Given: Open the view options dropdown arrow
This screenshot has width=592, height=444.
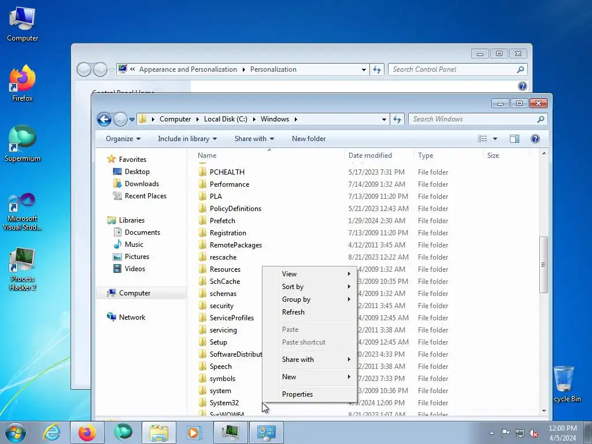Looking at the screenshot, I should pos(495,139).
